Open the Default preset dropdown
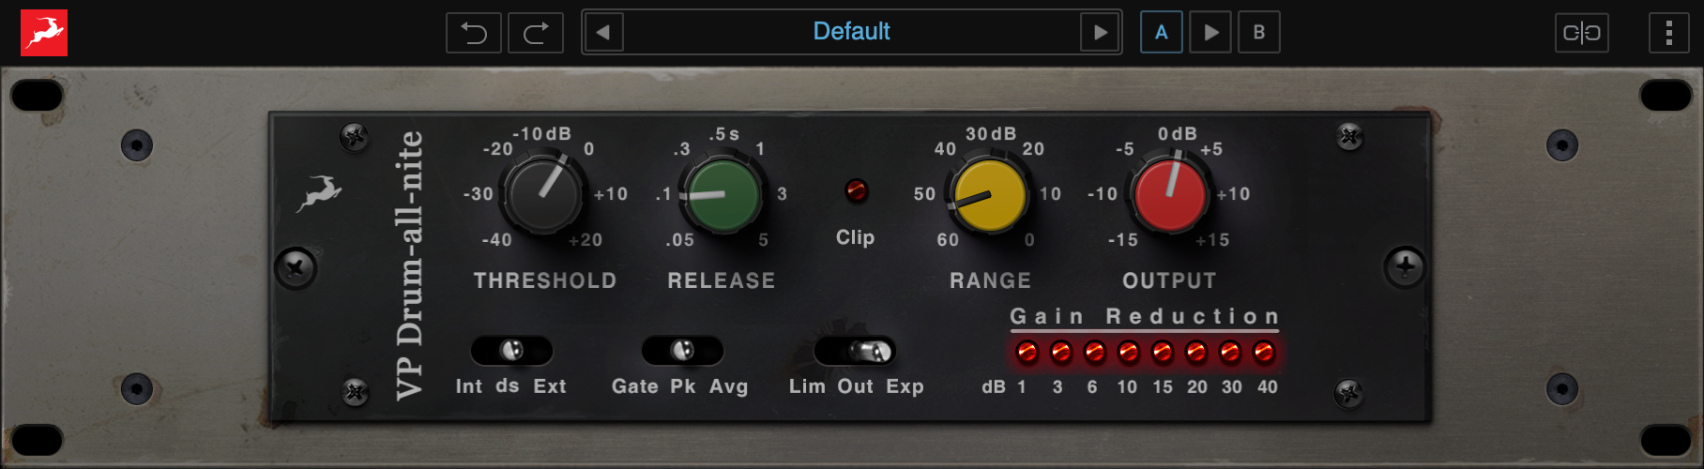This screenshot has width=1704, height=469. coord(851,32)
